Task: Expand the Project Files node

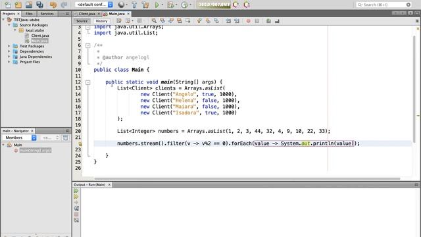Action: pos(9,62)
